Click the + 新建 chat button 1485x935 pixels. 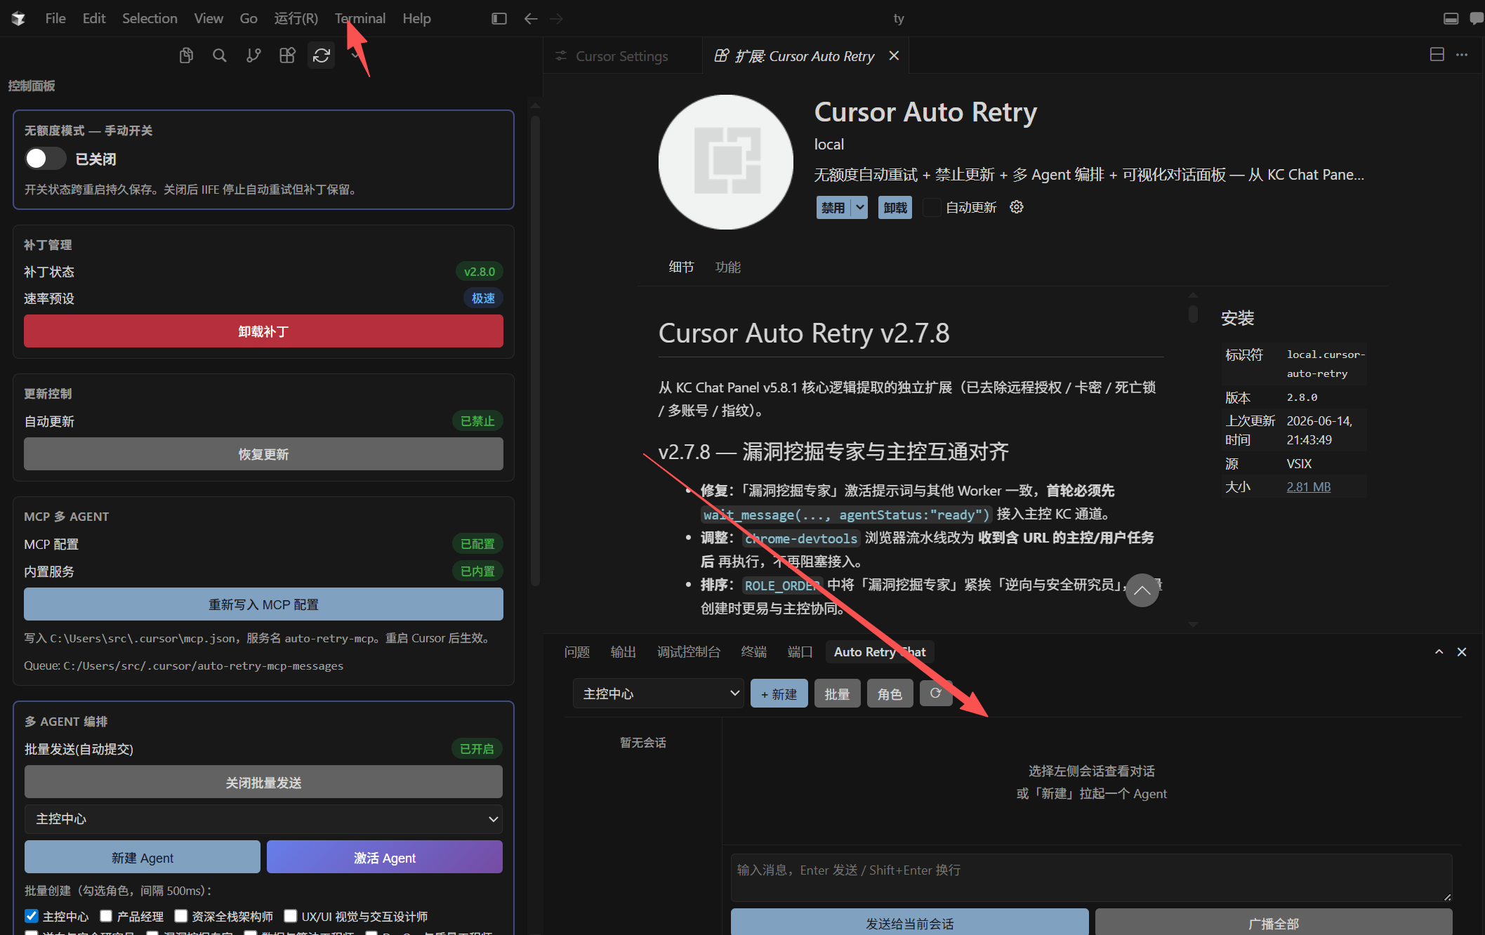coord(779,694)
